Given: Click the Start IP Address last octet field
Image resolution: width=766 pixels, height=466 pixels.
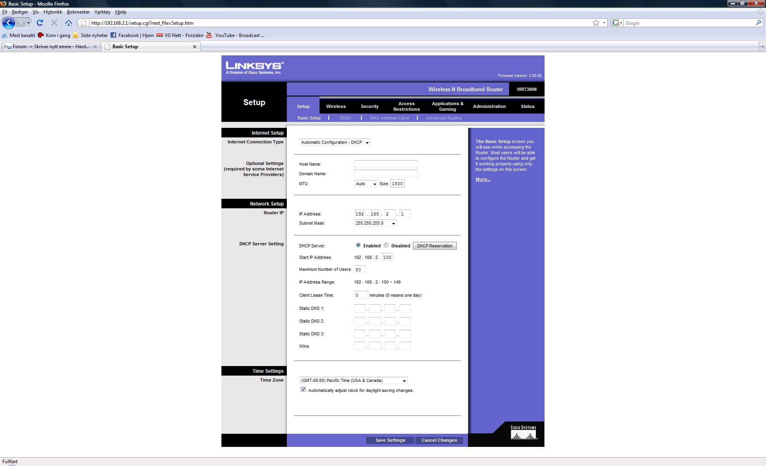Looking at the screenshot, I should point(387,257).
